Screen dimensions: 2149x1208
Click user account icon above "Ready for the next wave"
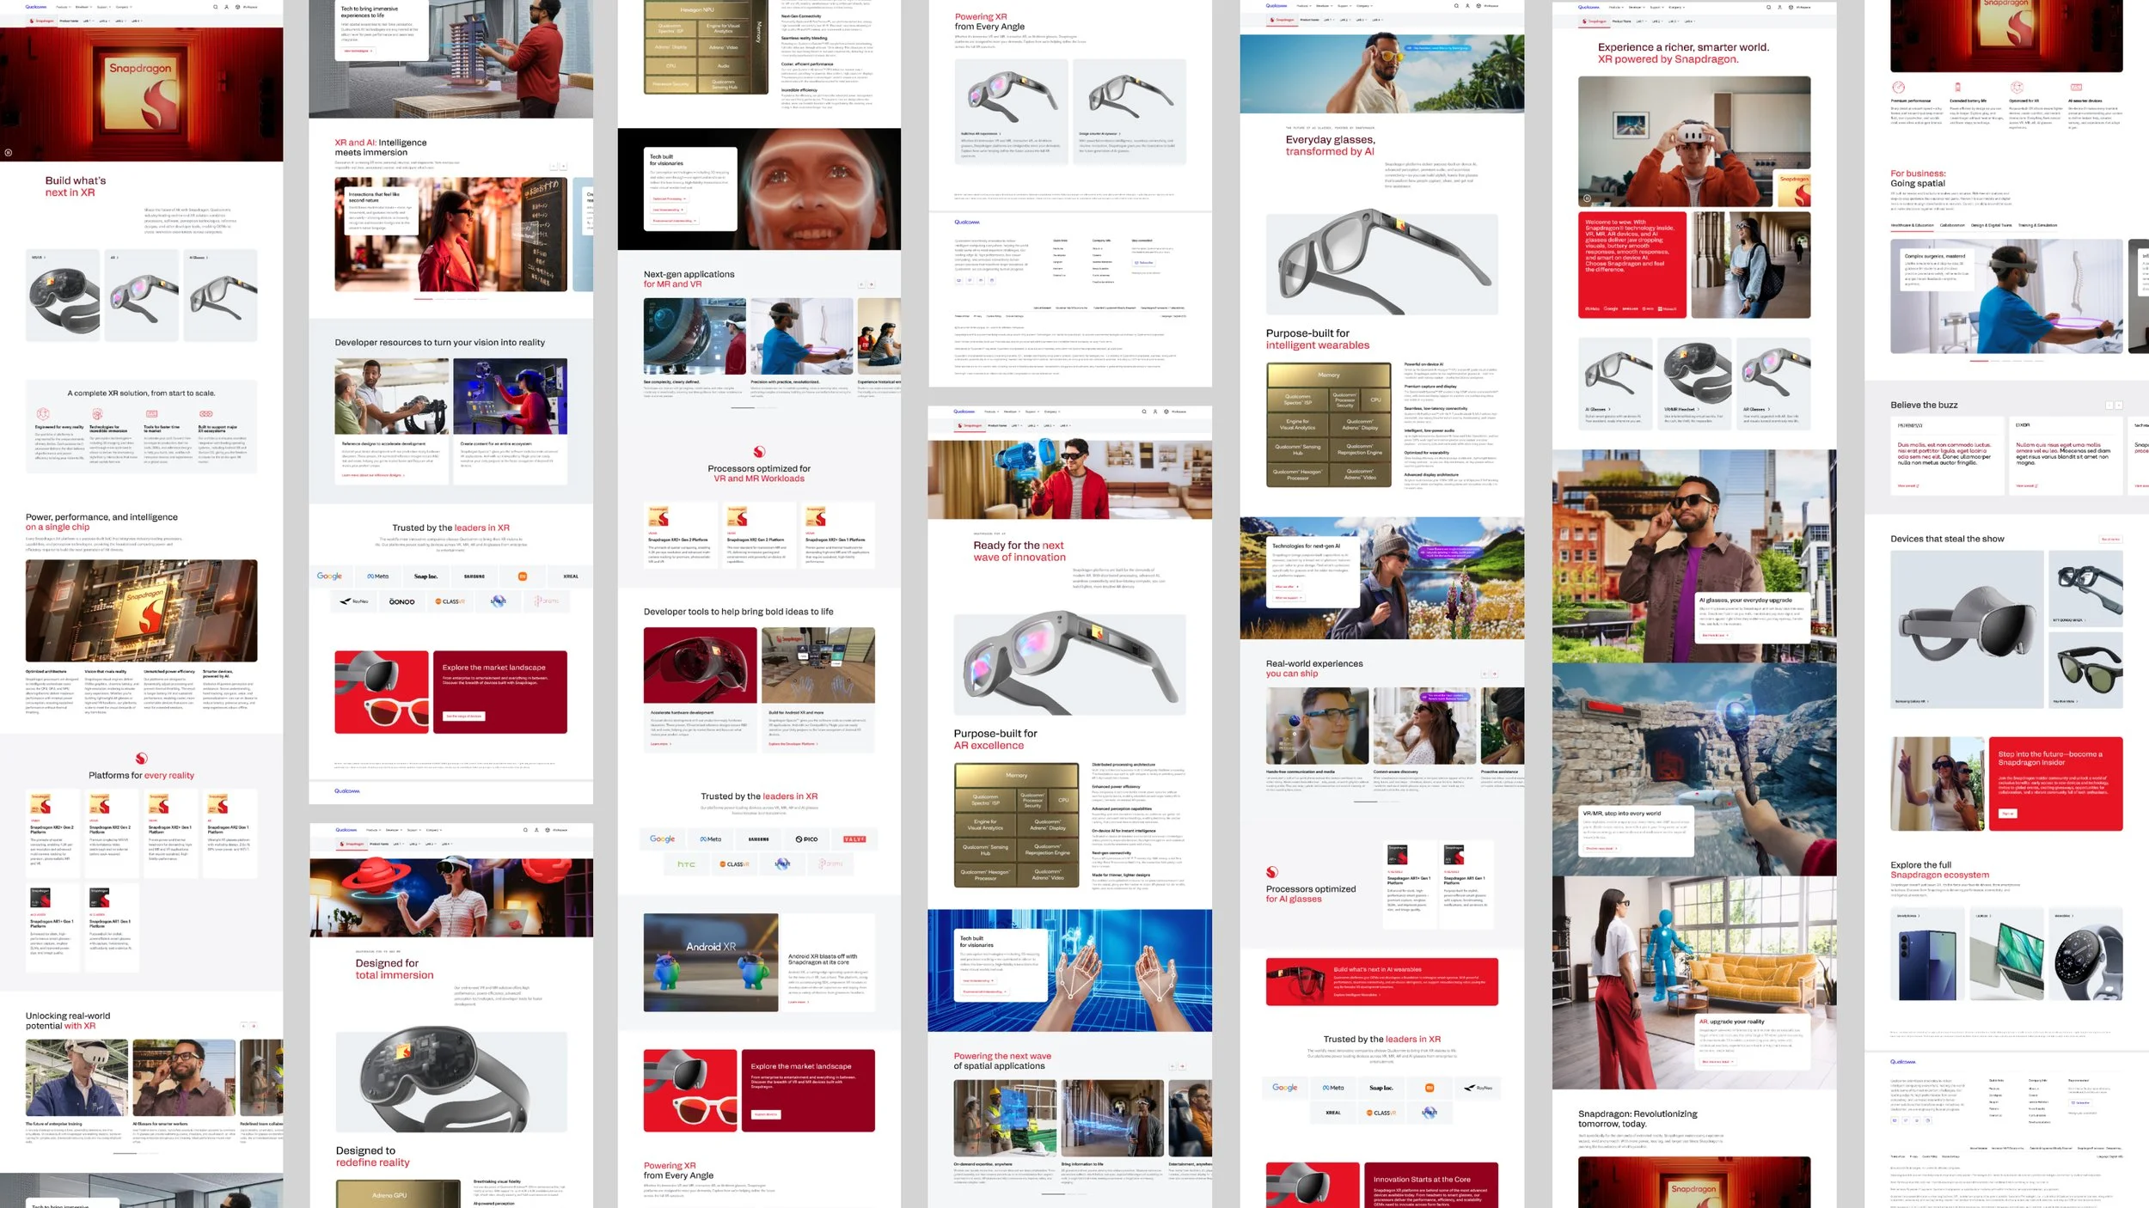pyautogui.click(x=1154, y=412)
